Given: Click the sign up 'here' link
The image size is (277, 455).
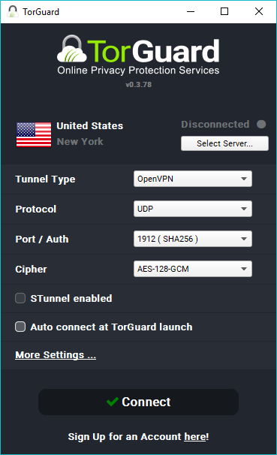Looking at the screenshot, I should point(195,437).
